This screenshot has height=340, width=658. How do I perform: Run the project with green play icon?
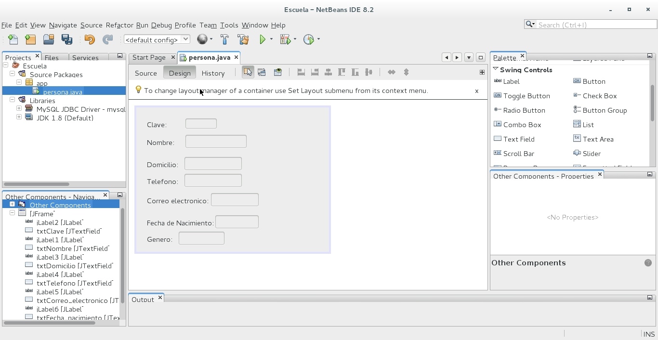[263, 39]
